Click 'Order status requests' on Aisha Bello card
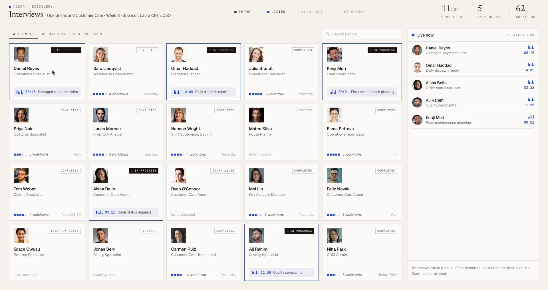This screenshot has height=290, width=548. [134, 212]
